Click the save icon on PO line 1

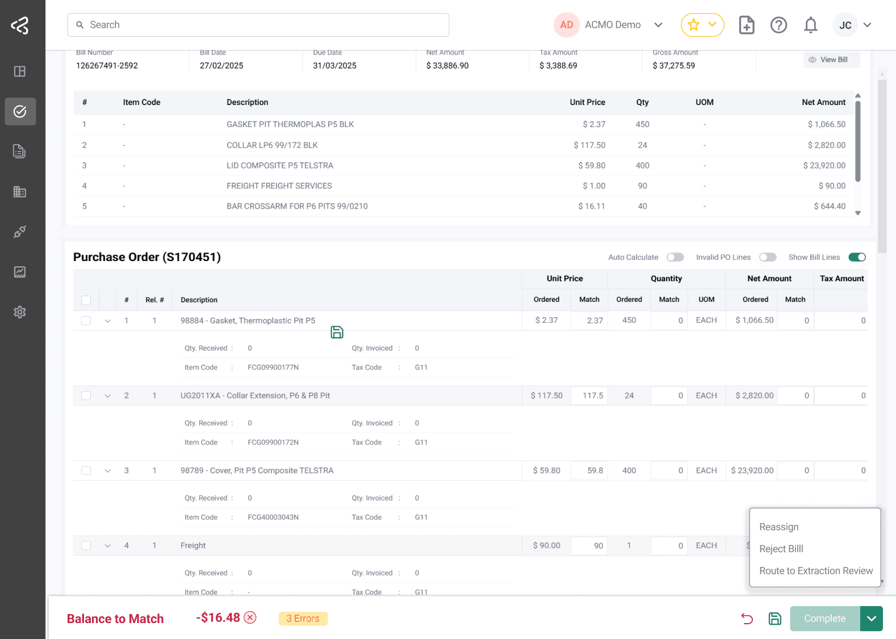pyautogui.click(x=337, y=332)
